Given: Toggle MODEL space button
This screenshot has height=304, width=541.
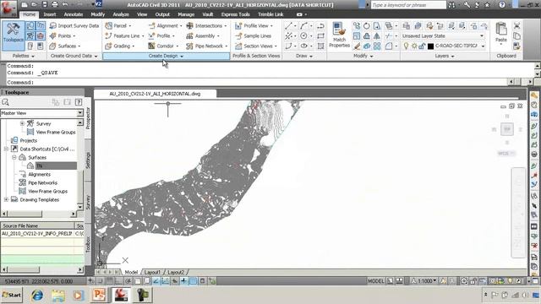Looking at the screenshot, I should [x=375, y=281].
